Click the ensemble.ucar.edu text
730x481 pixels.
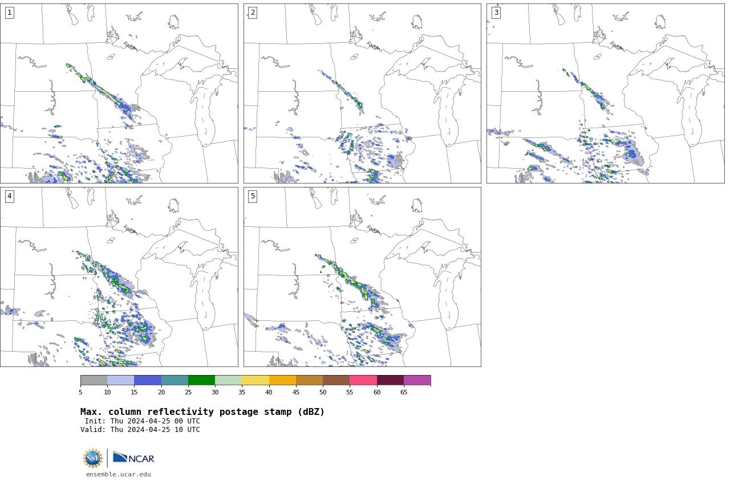pos(119,474)
